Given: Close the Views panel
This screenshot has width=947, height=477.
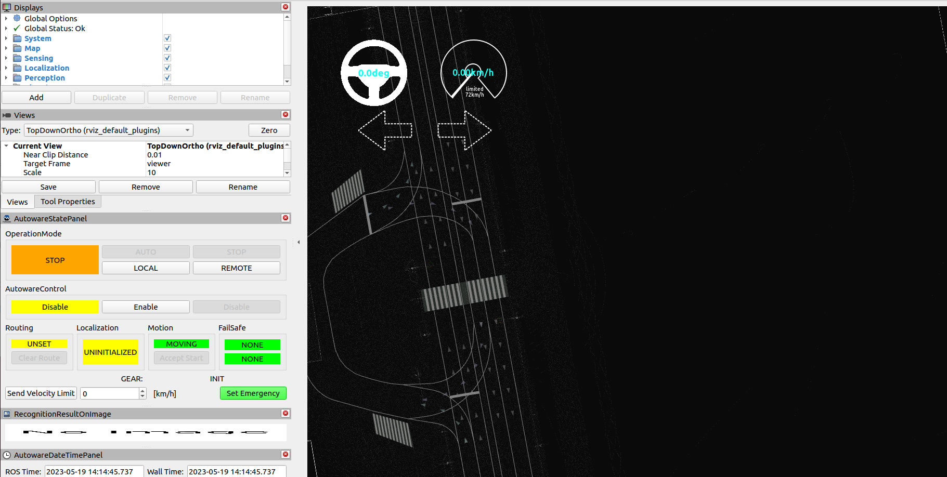Looking at the screenshot, I should tap(286, 115).
